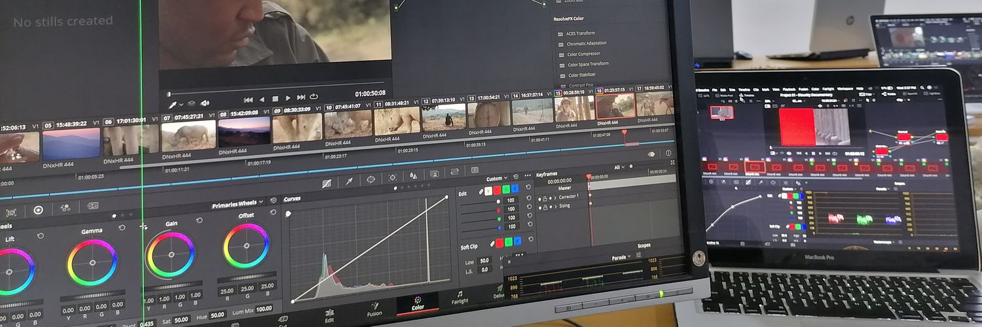
Task: Open the Primaries Wheels mode dropdown
Action: click(238, 203)
